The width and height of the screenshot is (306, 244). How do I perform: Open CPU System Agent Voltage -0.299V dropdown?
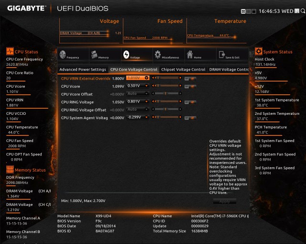[x=138, y=117]
